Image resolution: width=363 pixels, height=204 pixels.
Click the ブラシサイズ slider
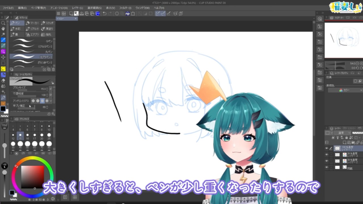pos(27,90)
